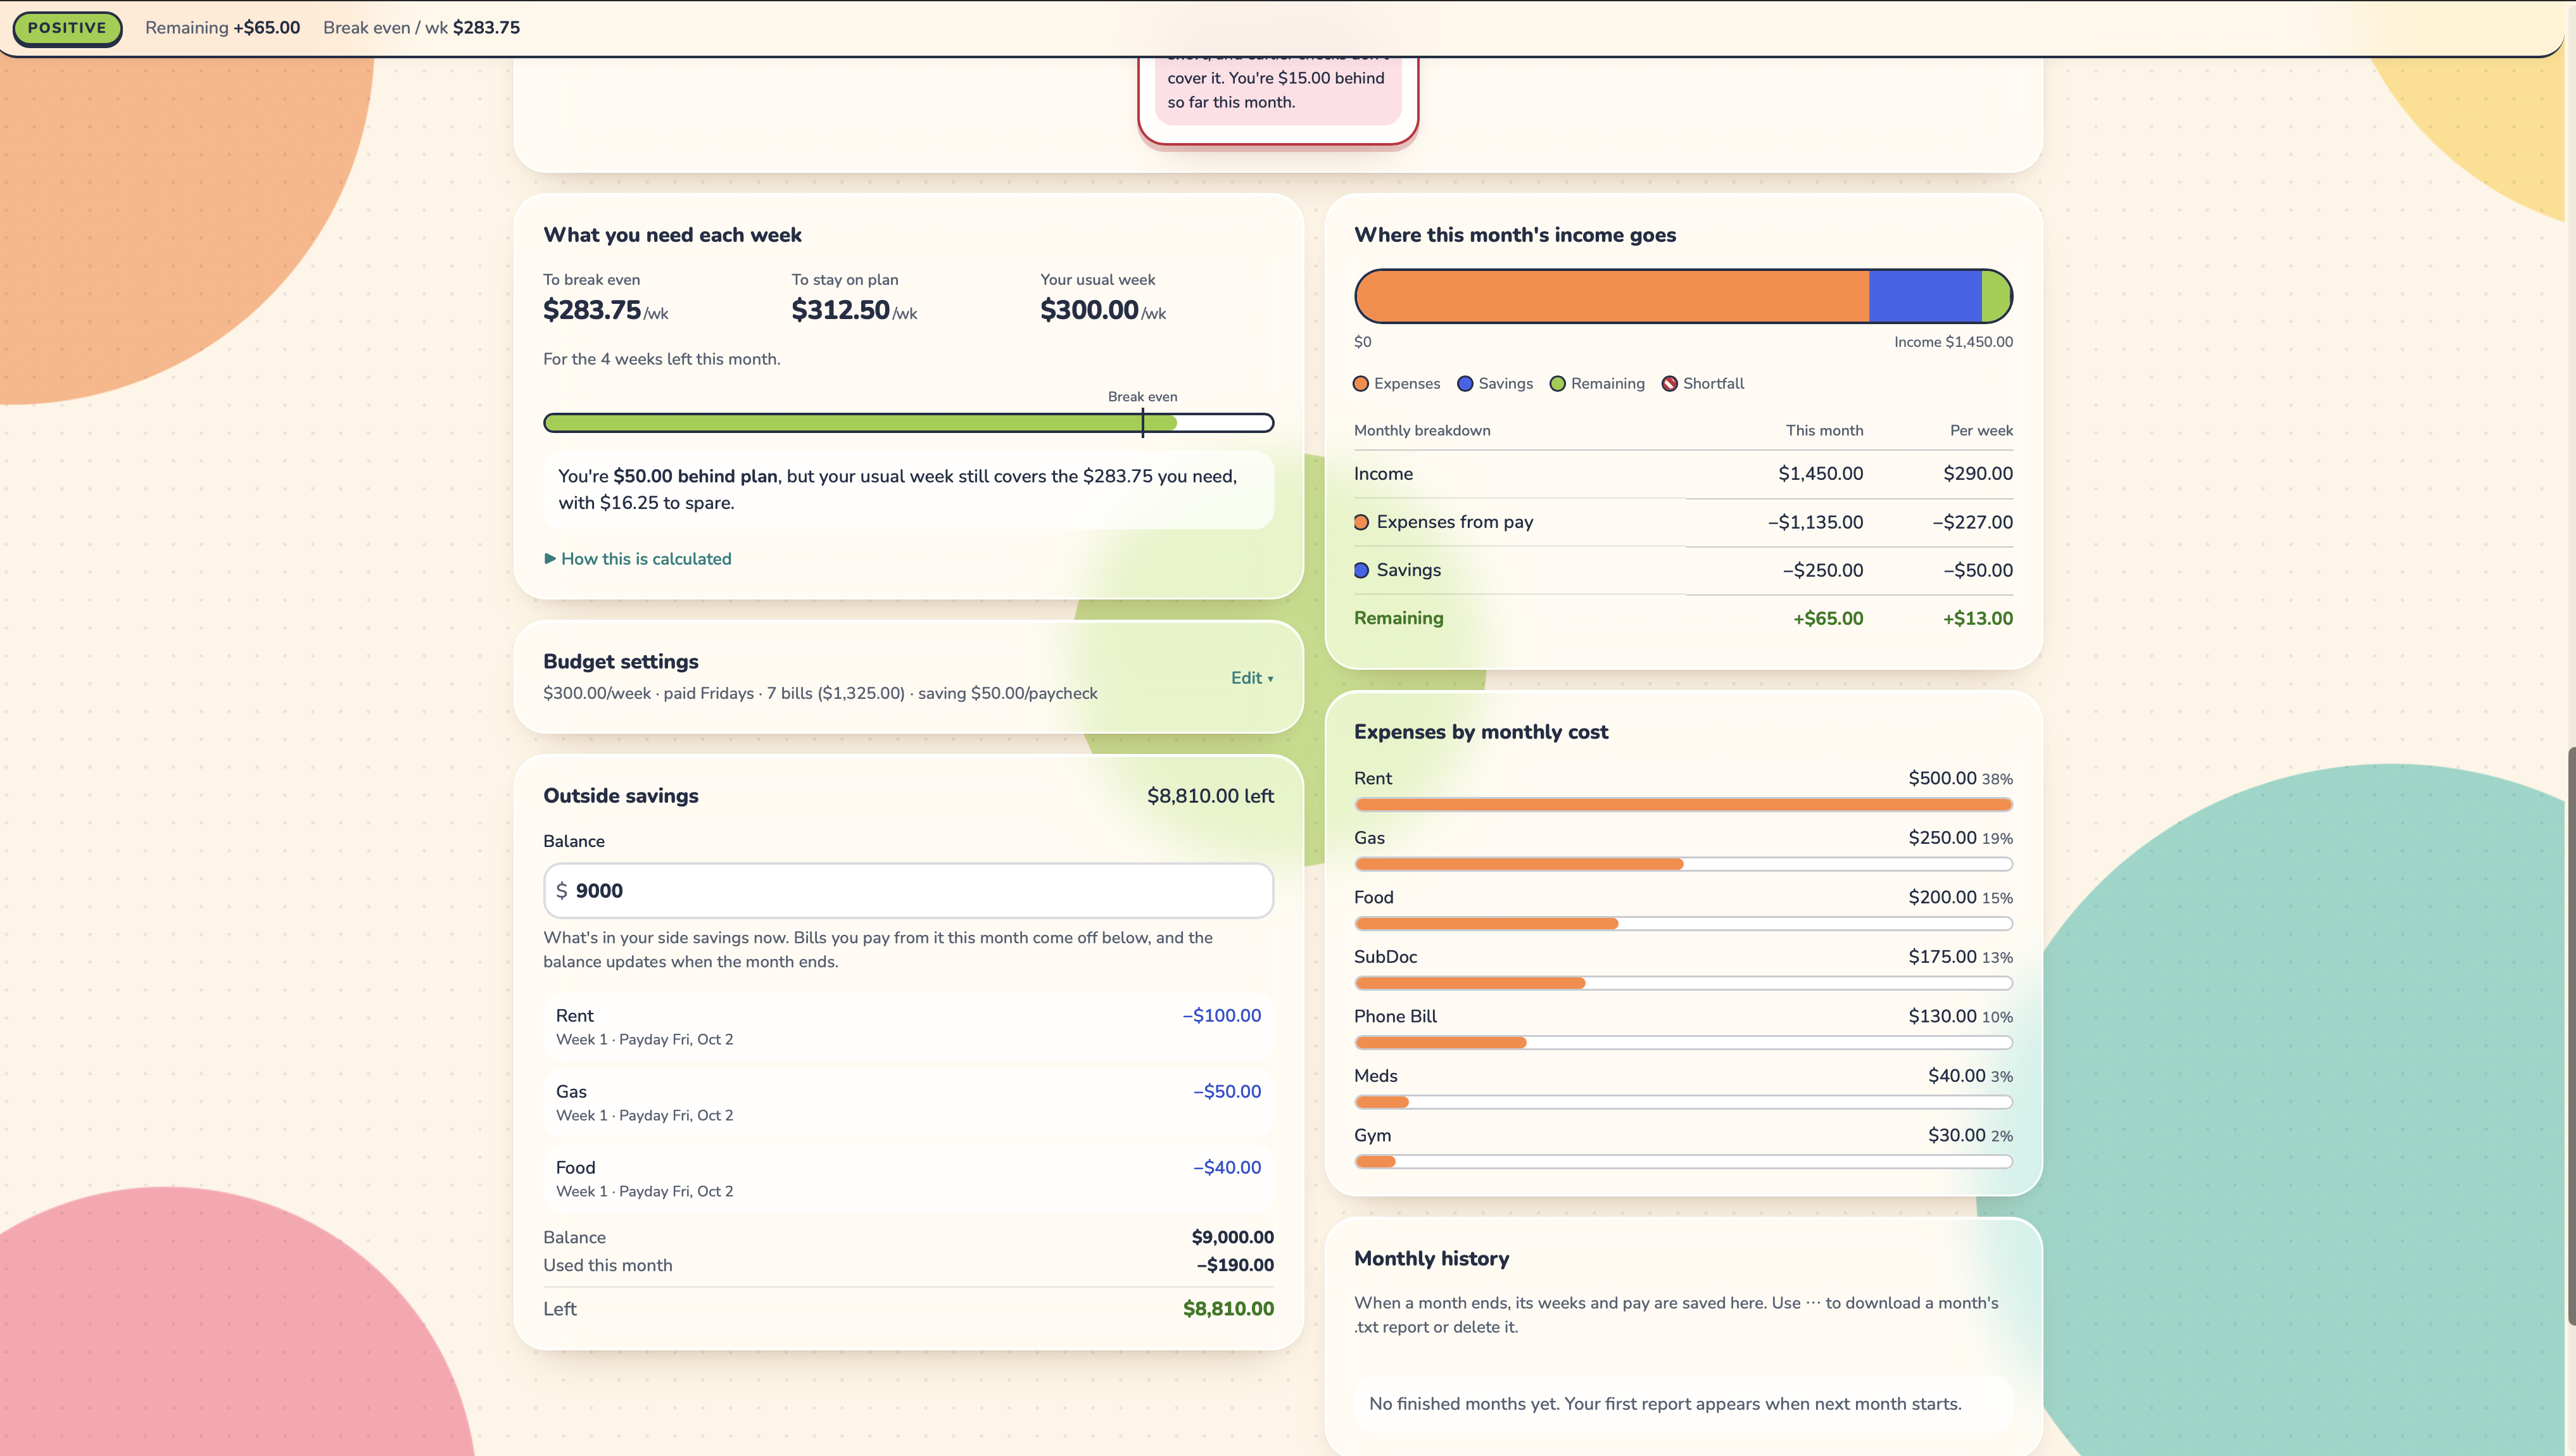Viewport: 2576px width, 1456px height.
Task: Click the Left $8,810.00 total
Action: tap(1228, 1309)
